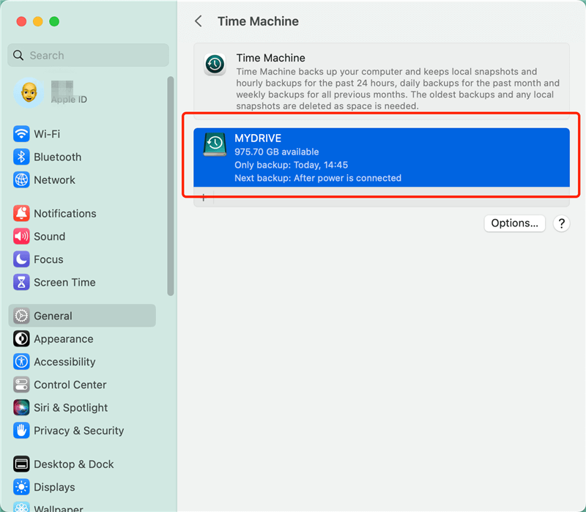Click the Options button
Image resolution: width=586 pixels, height=512 pixels.
point(514,223)
